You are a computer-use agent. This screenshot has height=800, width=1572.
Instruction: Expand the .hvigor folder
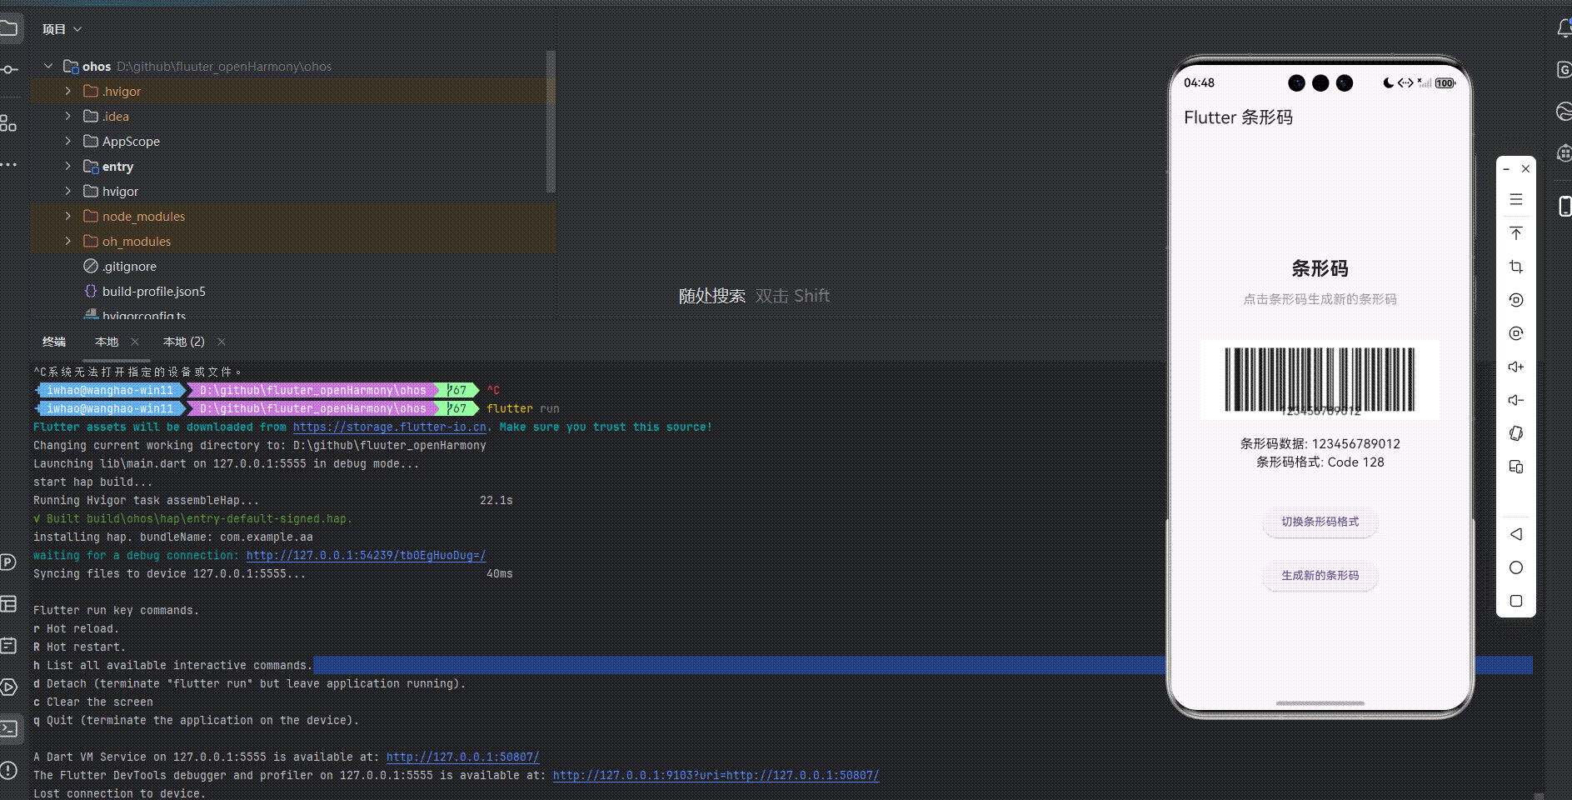pyautogui.click(x=68, y=91)
